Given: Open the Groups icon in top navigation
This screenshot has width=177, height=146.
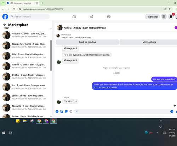Looking at the screenshot, I should 109,17.
